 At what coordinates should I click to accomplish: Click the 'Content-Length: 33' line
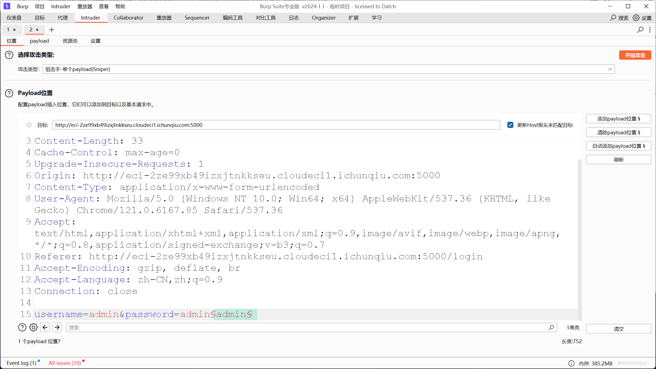(x=89, y=141)
